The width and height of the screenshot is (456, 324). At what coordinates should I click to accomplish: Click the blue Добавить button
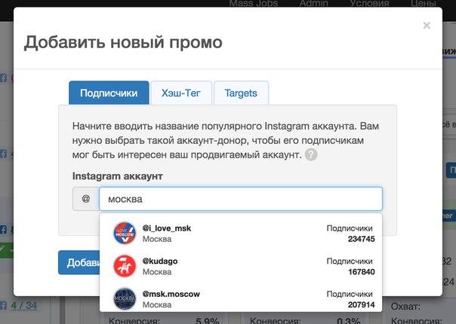tap(79, 262)
